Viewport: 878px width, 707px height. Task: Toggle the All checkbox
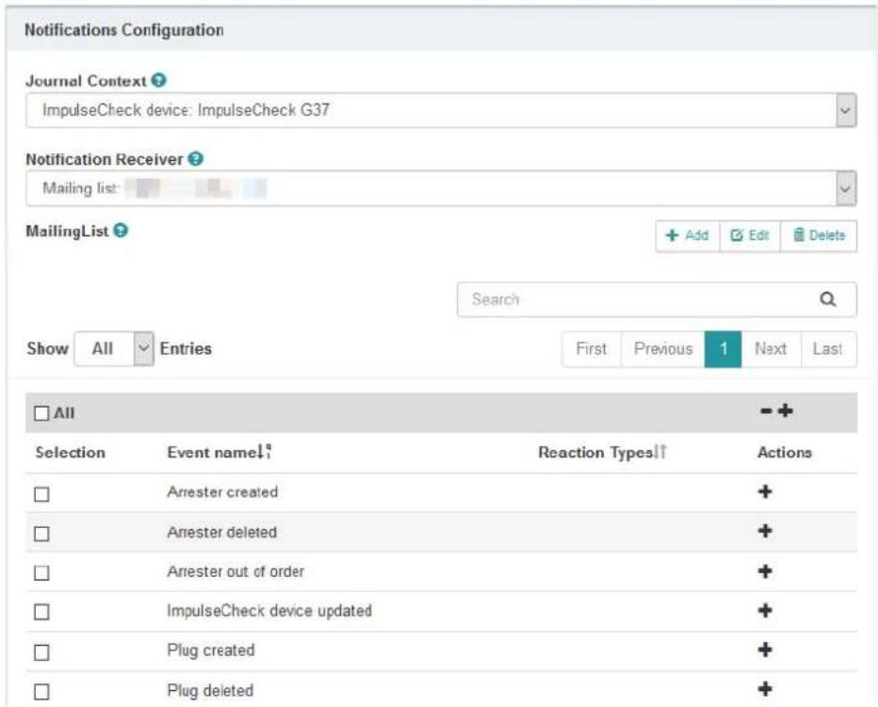click(42, 413)
